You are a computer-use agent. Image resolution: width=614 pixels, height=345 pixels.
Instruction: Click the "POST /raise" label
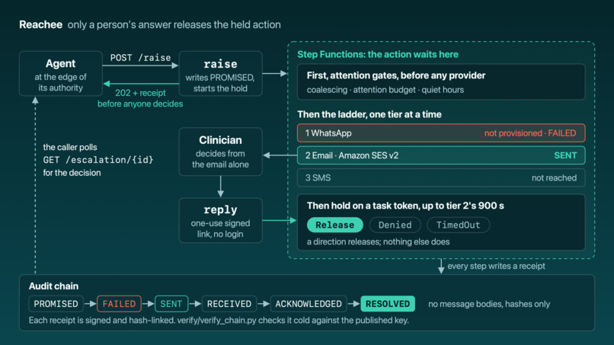[x=141, y=58]
